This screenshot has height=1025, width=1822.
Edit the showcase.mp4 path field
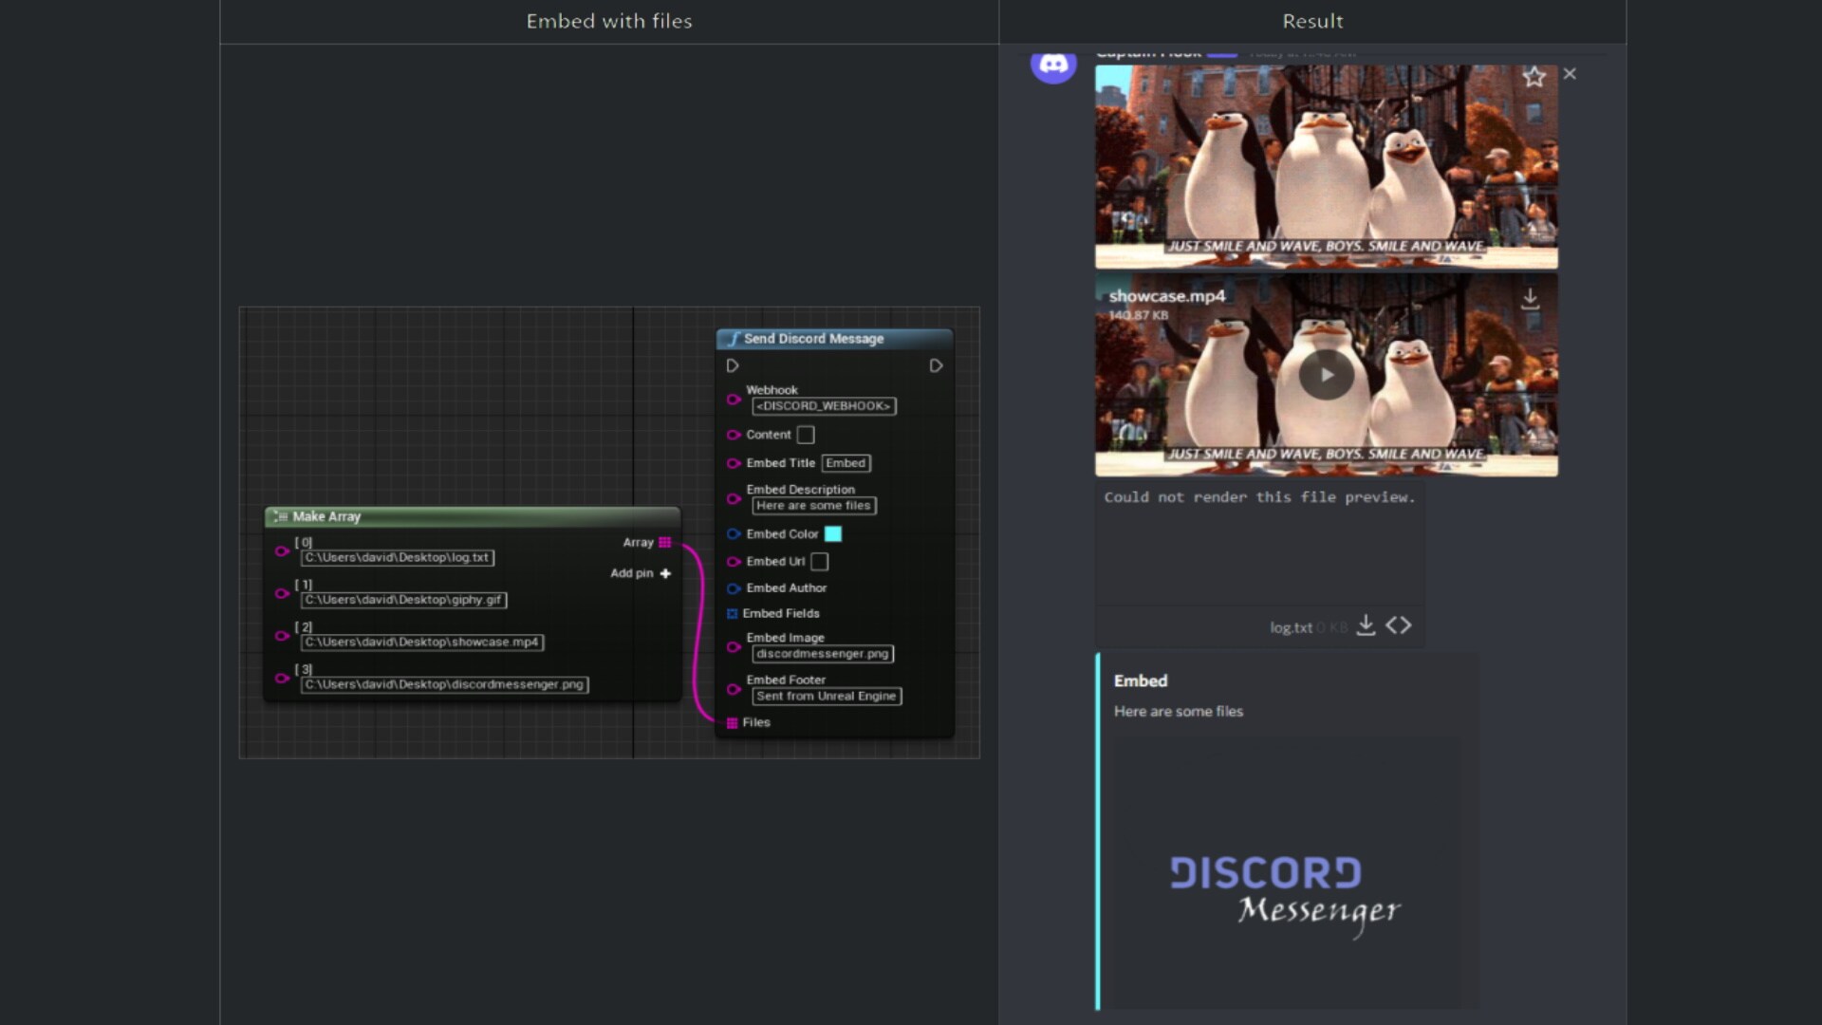click(x=422, y=643)
